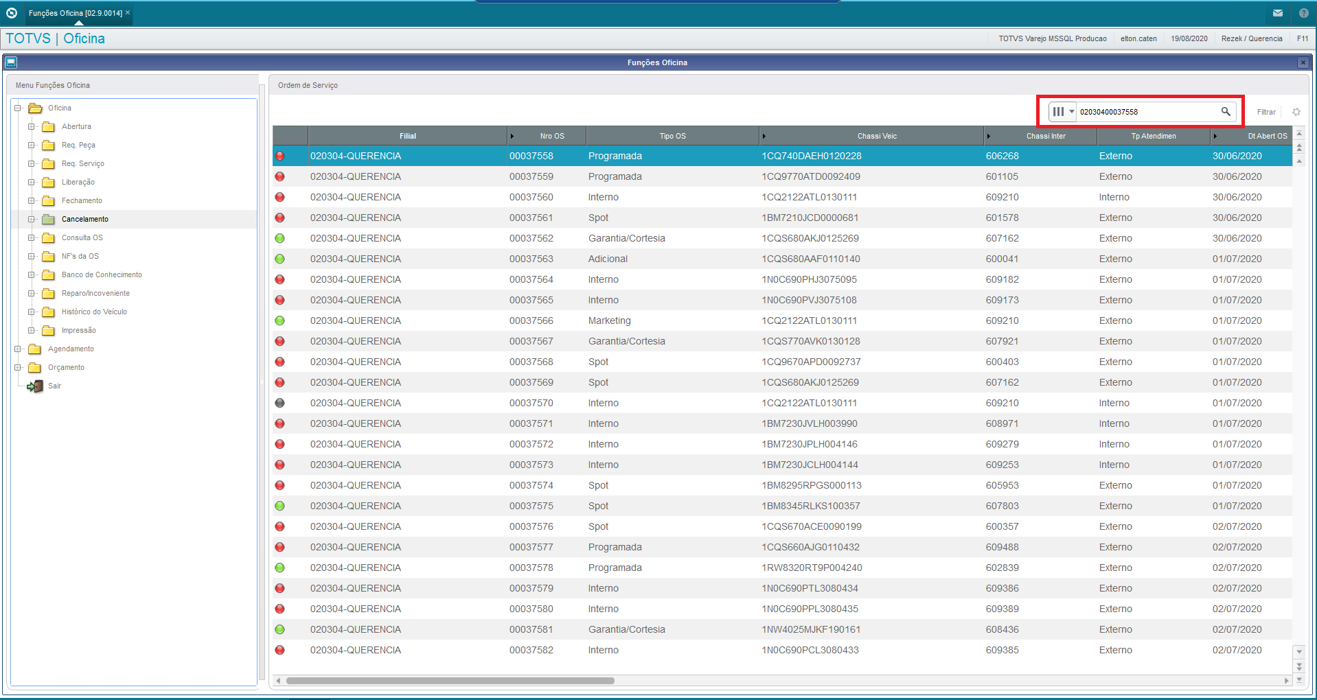This screenshot has height=700, width=1317.
Task: Open Reparo/Inconveniente menu item
Action: coord(95,293)
